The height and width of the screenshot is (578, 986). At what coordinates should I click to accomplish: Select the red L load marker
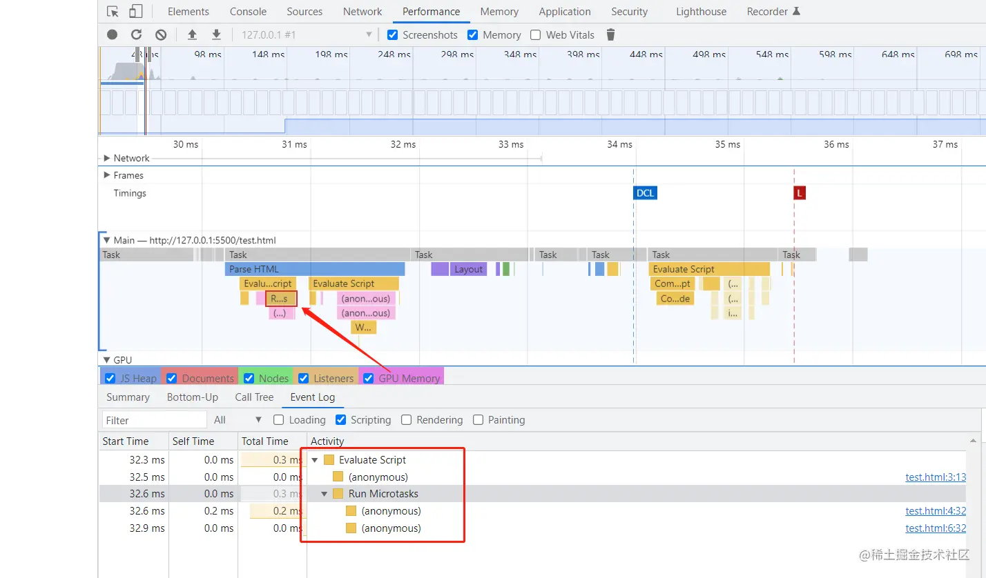point(800,193)
